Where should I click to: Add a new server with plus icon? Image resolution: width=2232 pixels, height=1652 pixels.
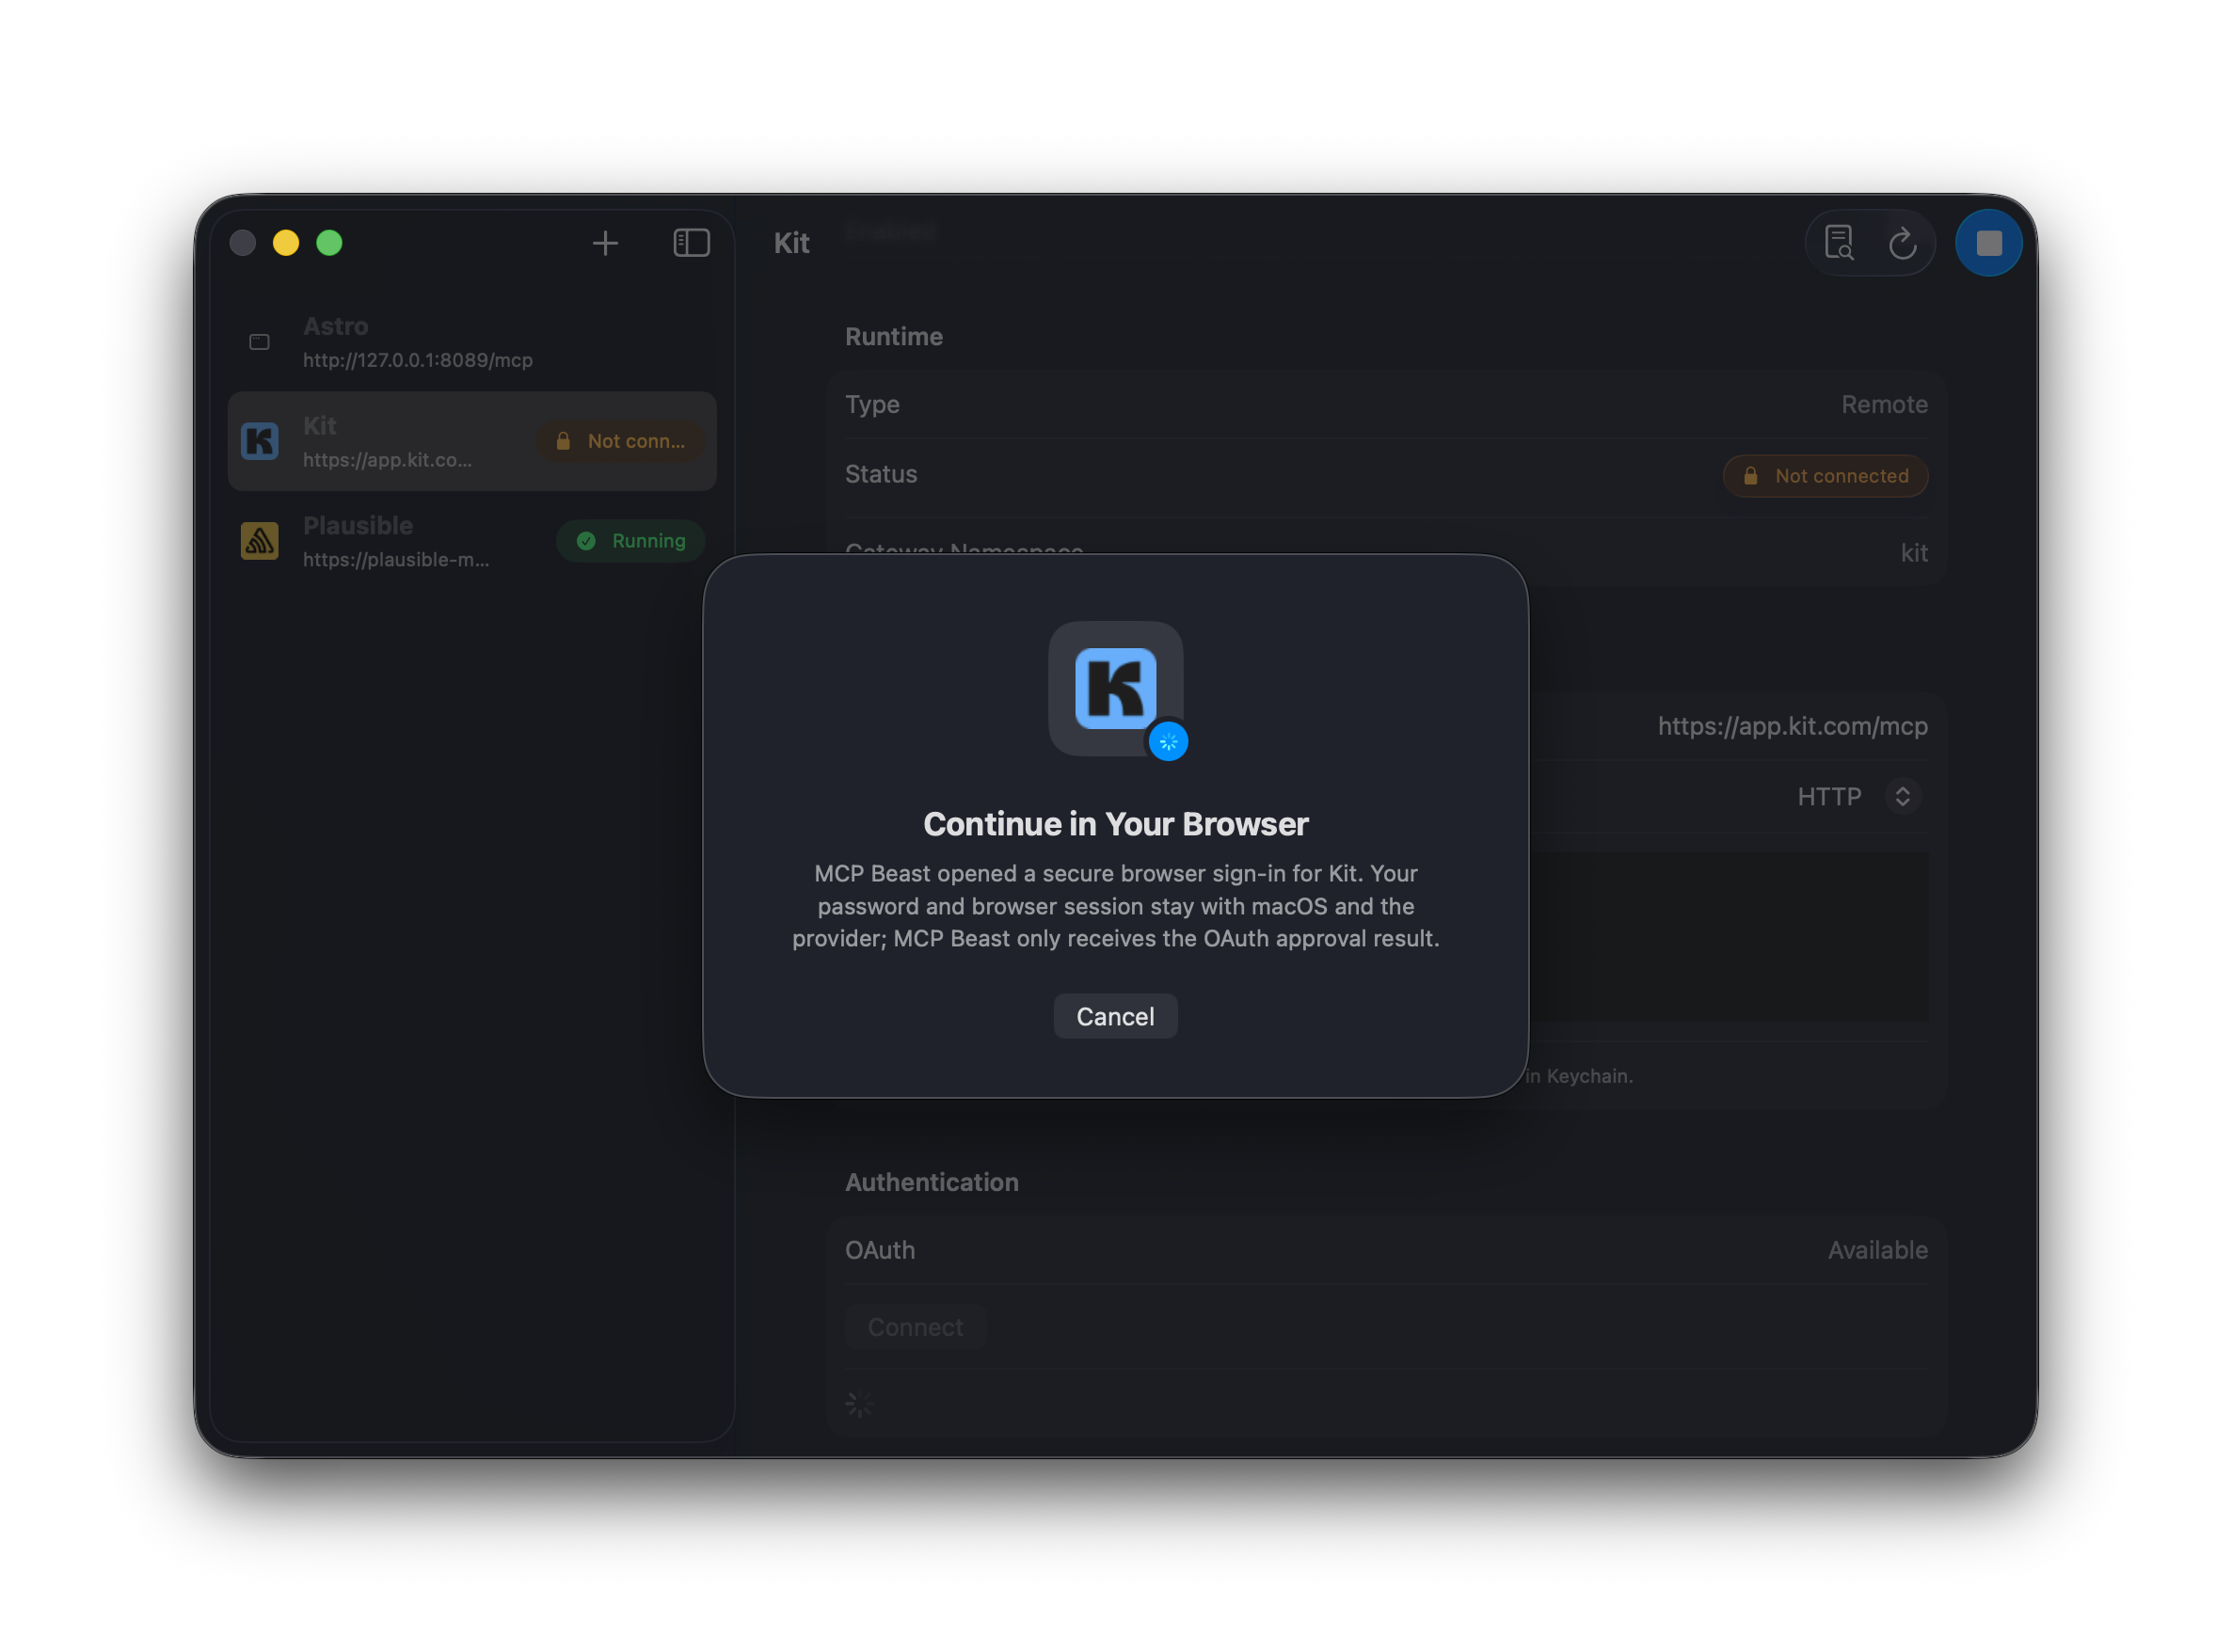pos(605,243)
